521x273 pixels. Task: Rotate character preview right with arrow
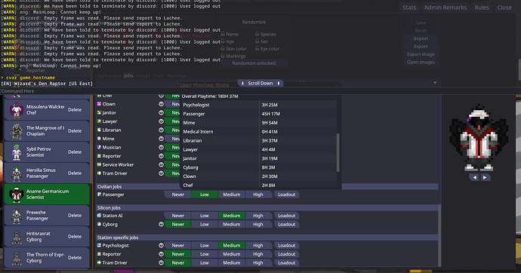pos(485,177)
